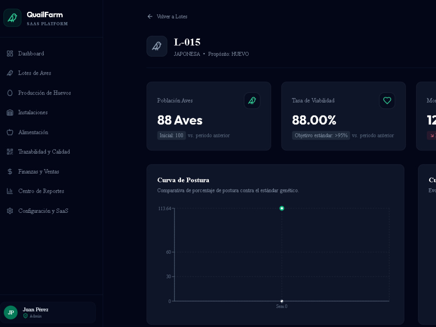Click the 113.64 axis value
Image resolution: width=436 pixels, height=327 pixels.
tap(165, 208)
